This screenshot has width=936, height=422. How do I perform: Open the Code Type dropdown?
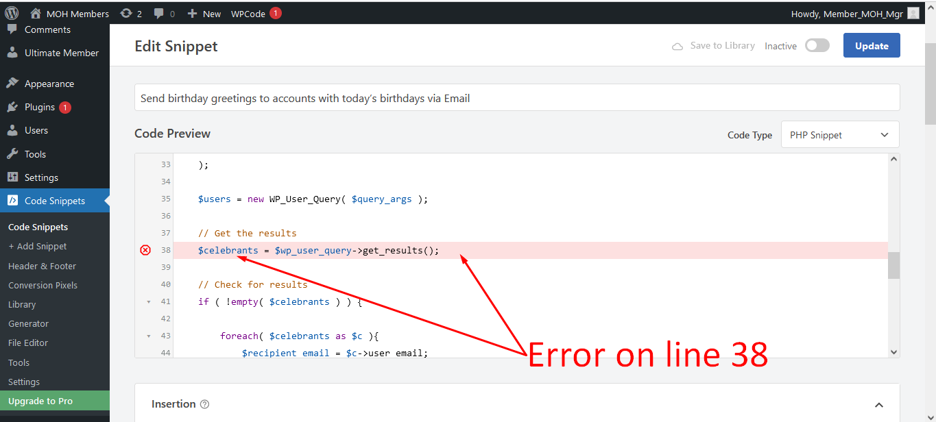(839, 135)
